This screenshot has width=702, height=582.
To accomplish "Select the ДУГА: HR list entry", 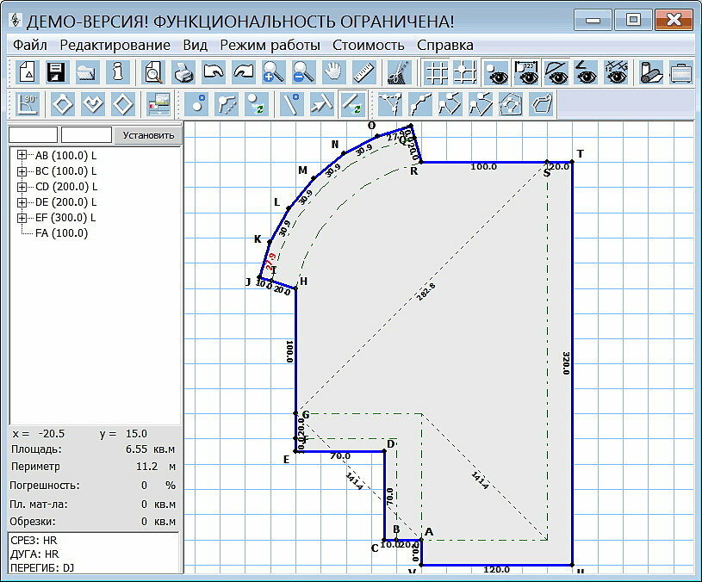I will pos(35,554).
